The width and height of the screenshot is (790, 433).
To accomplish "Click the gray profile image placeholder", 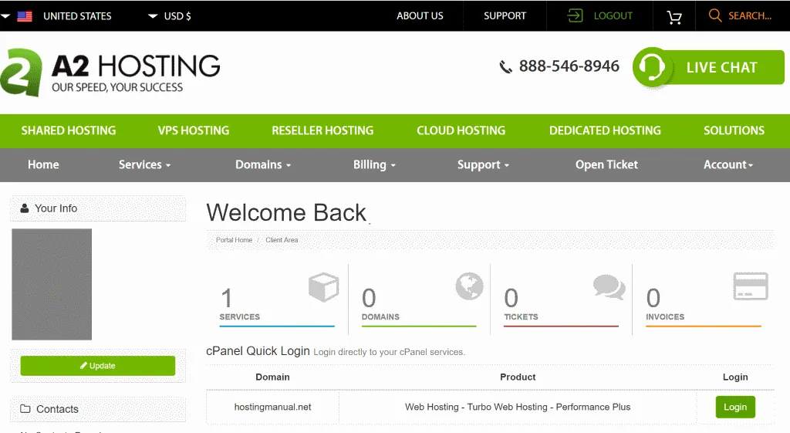I will [x=52, y=284].
